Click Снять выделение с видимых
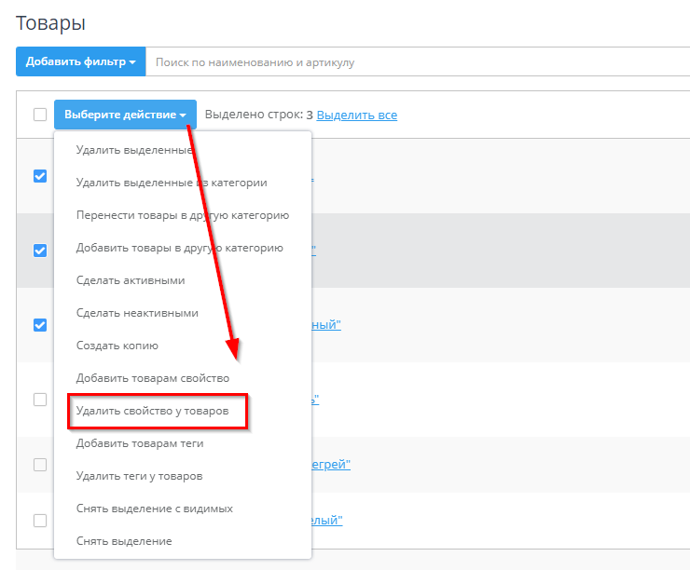This screenshot has height=570, width=690. click(x=154, y=509)
